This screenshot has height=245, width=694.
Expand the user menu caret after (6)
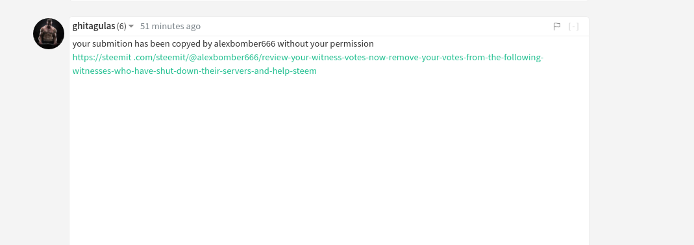tap(131, 27)
